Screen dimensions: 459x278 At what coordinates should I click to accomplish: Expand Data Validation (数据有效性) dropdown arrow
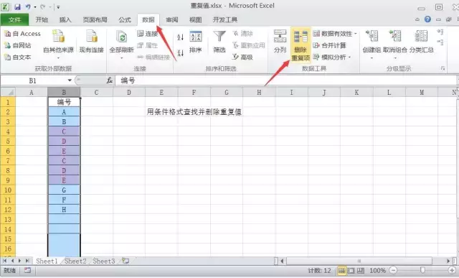click(356, 34)
